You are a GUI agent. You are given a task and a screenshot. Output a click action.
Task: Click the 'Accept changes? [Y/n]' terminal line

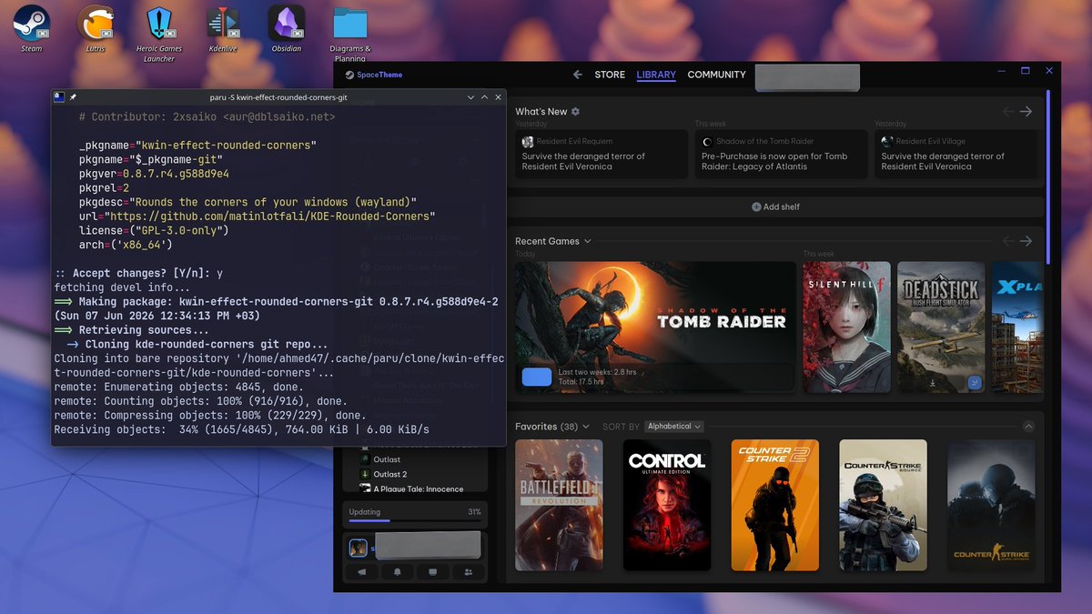[x=138, y=273]
